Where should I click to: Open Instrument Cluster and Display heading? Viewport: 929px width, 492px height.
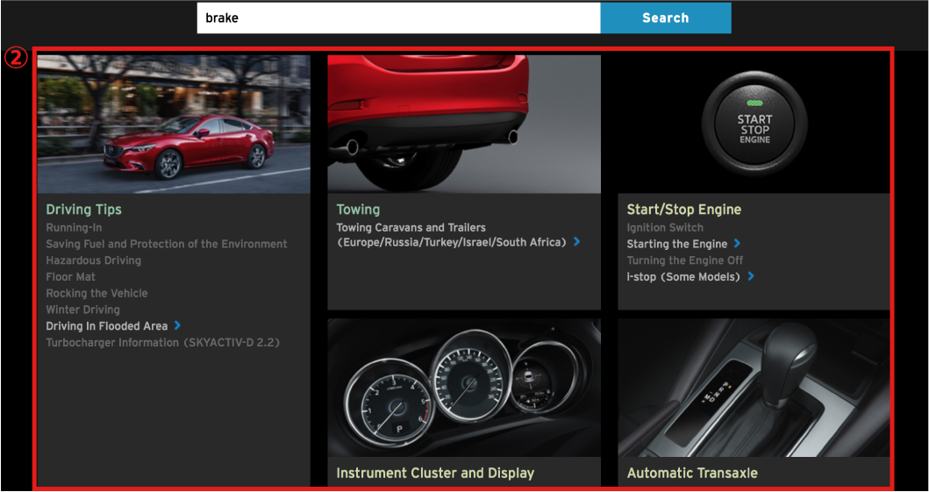pos(435,473)
